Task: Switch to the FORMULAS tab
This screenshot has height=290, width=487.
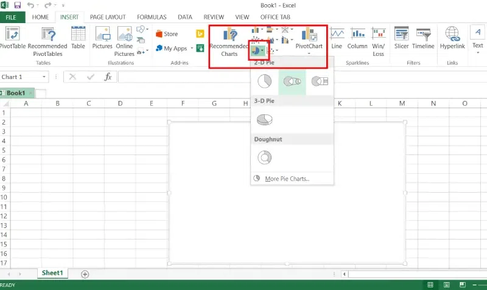Action: click(x=152, y=17)
